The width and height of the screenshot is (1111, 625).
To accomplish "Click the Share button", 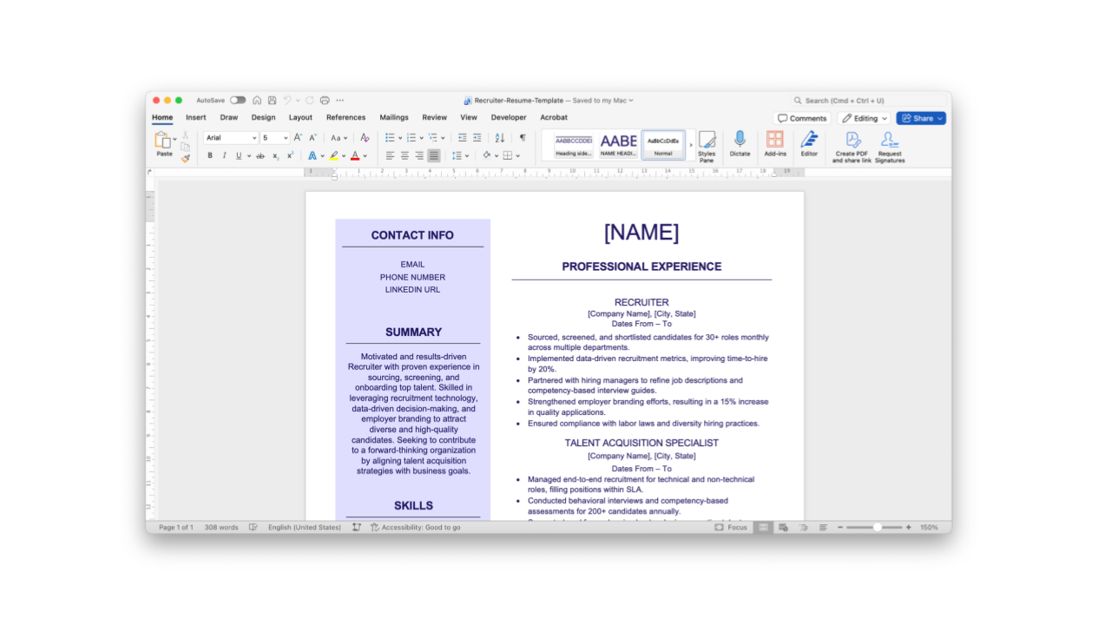I will (920, 118).
